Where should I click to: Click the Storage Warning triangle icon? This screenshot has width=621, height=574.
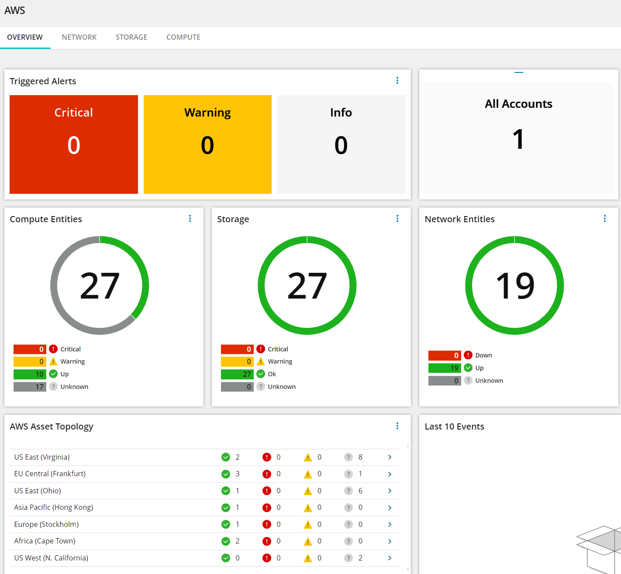261,361
